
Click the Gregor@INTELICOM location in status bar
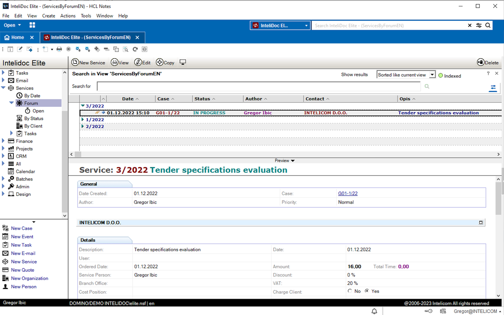[x=477, y=311]
